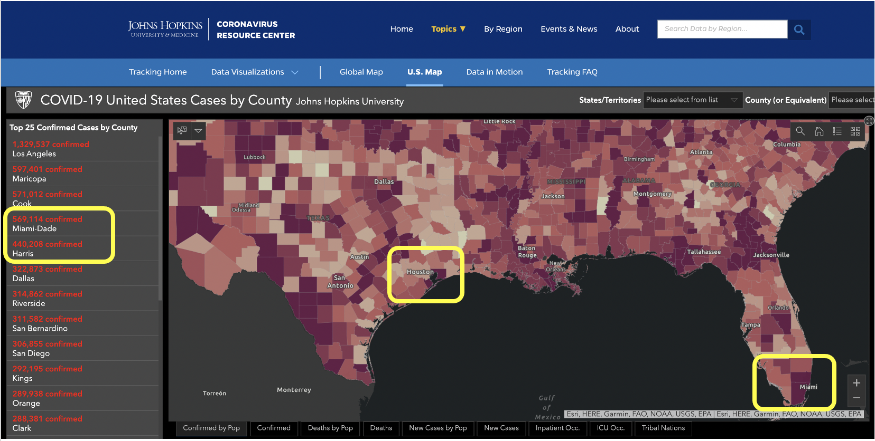875x441 pixels.
Task: Switch to the Confirmed map tab
Action: pos(274,428)
